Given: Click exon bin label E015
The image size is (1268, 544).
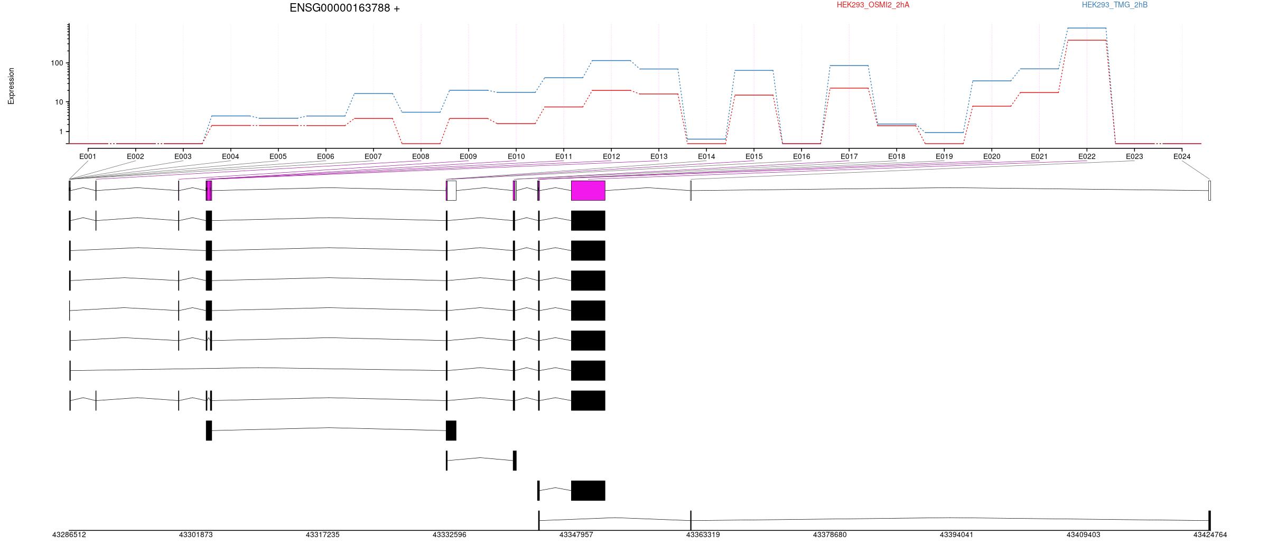Looking at the screenshot, I should pyautogui.click(x=754, y=156).
